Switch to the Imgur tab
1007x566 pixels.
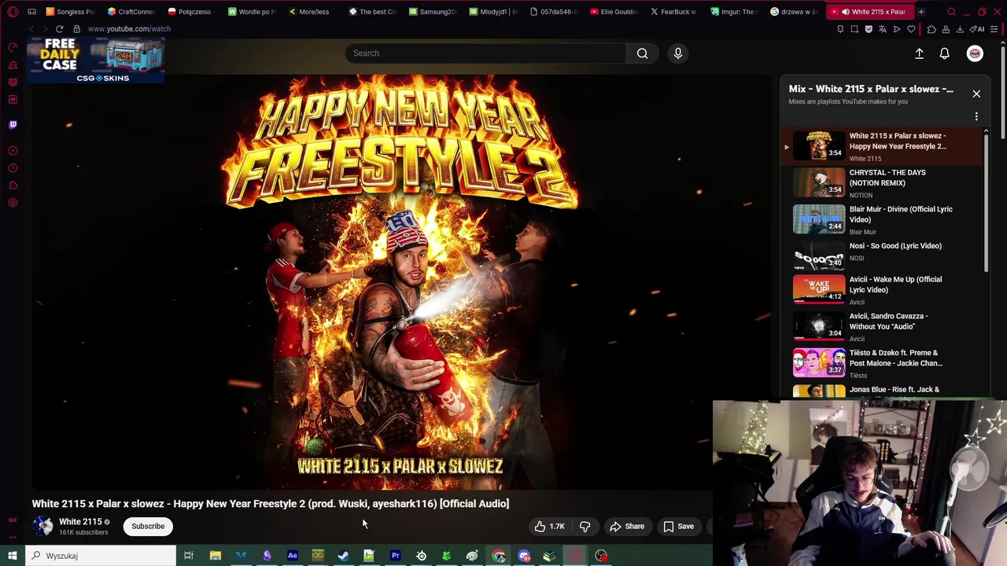pos(735,12)
